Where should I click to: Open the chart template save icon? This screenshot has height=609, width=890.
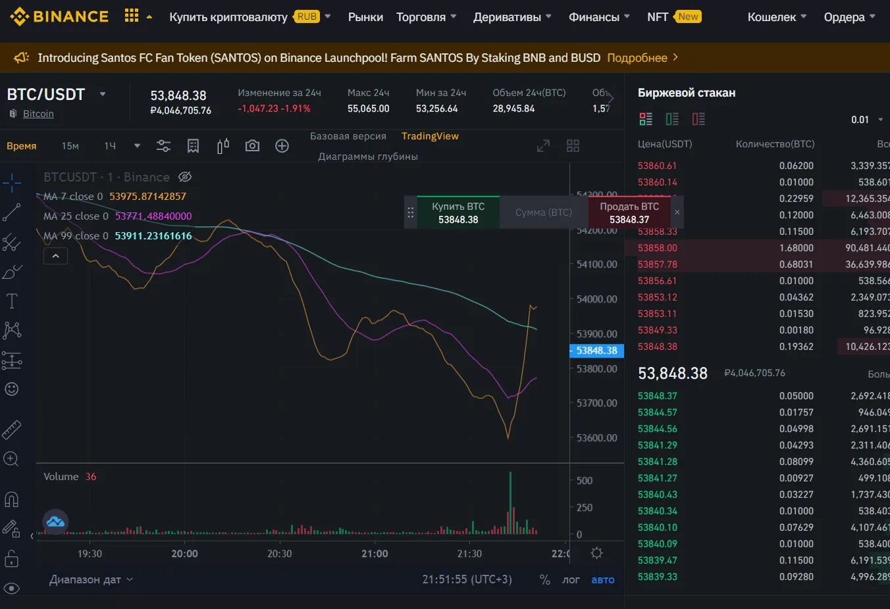click(193, 146)
